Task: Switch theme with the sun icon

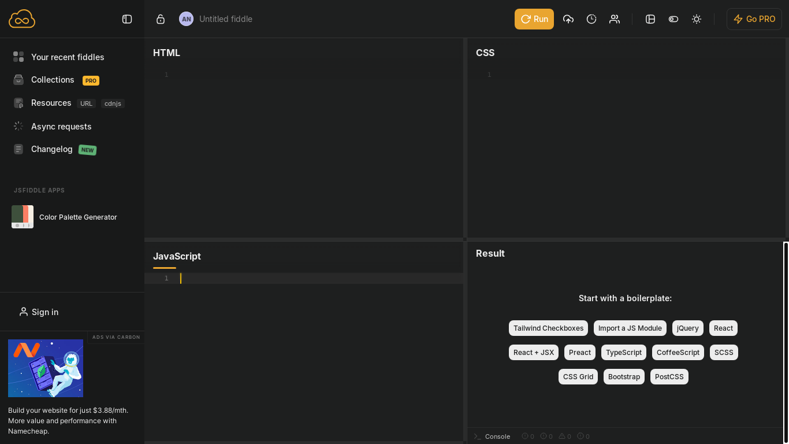Action: [x=697, y=19]
